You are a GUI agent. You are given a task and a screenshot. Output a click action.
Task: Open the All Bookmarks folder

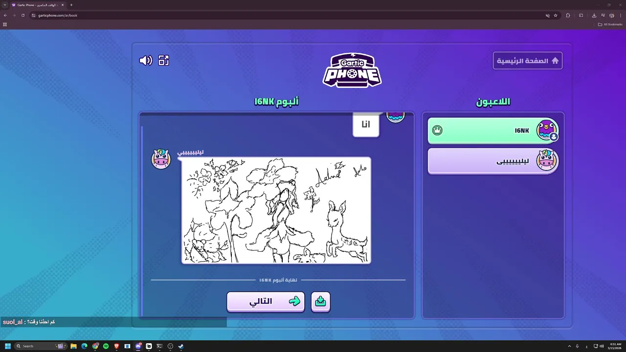(610, 24)
